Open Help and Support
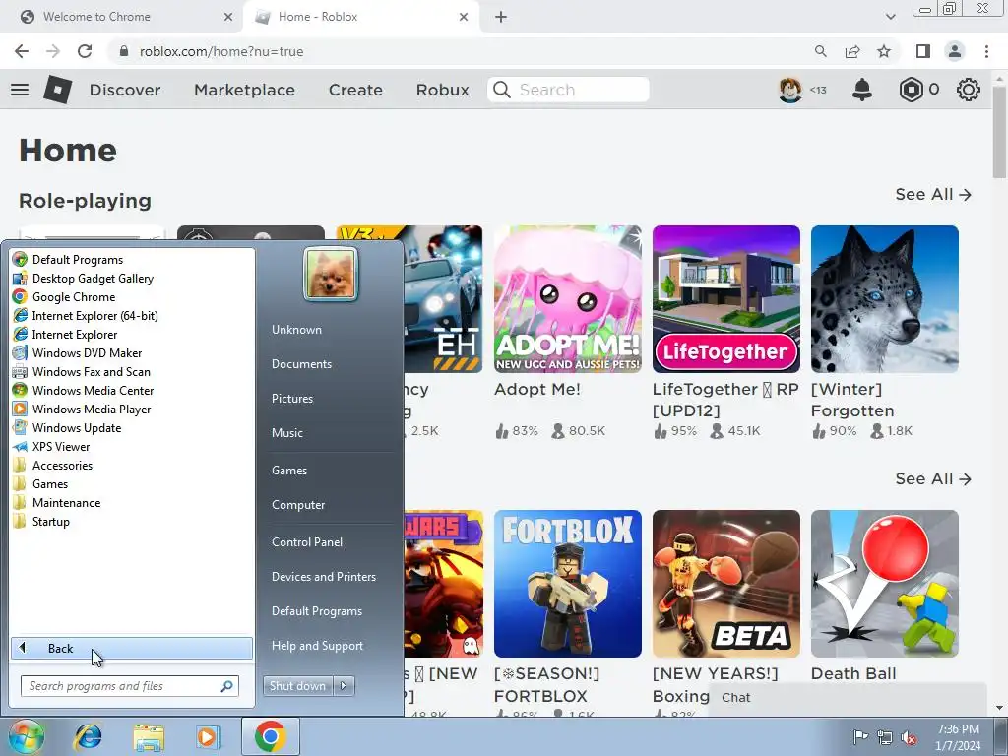 pyautogui.click(x=317, y=646)
